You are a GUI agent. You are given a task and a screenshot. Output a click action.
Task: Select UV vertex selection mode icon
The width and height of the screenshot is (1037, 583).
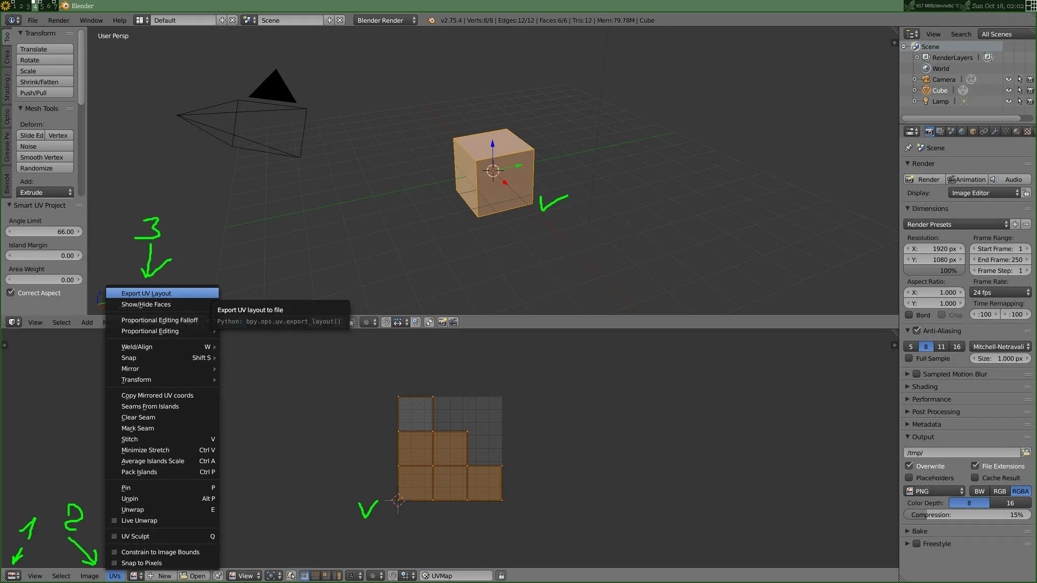304,575
